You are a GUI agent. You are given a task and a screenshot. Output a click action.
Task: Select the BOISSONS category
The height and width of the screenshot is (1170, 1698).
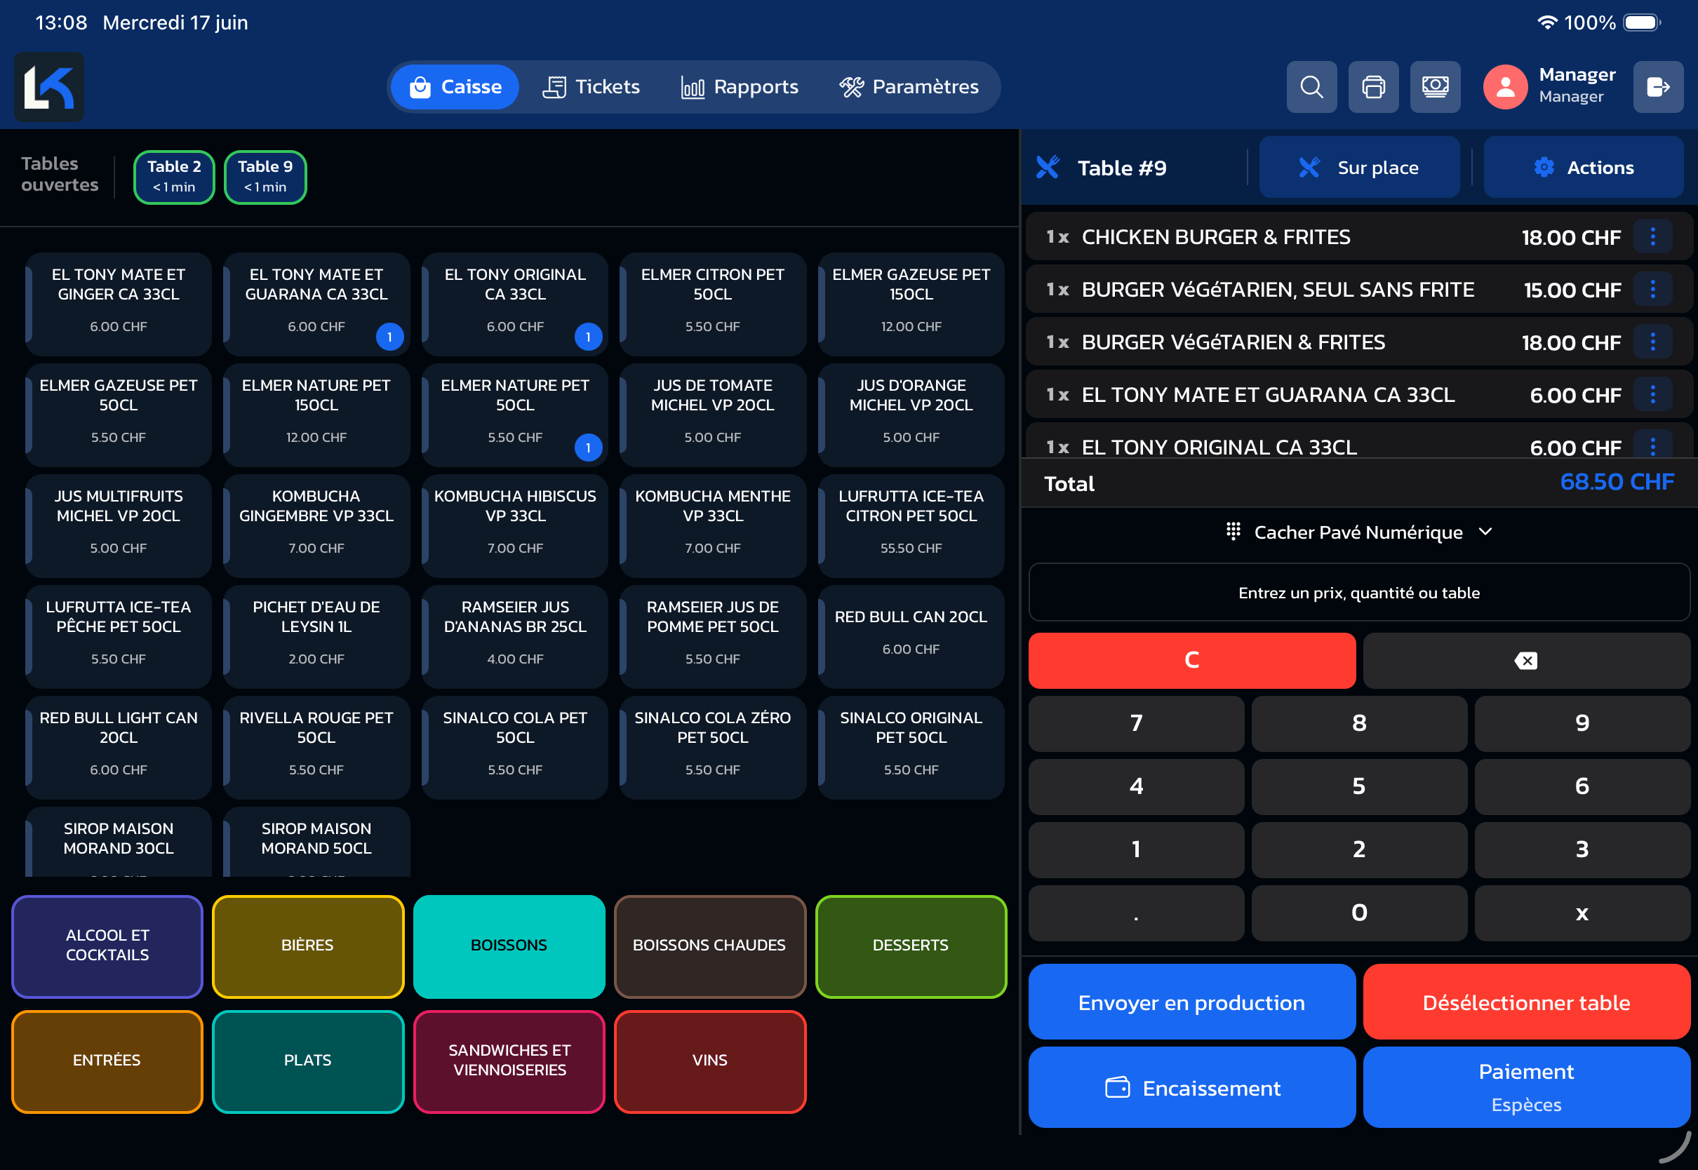(509, 946)
